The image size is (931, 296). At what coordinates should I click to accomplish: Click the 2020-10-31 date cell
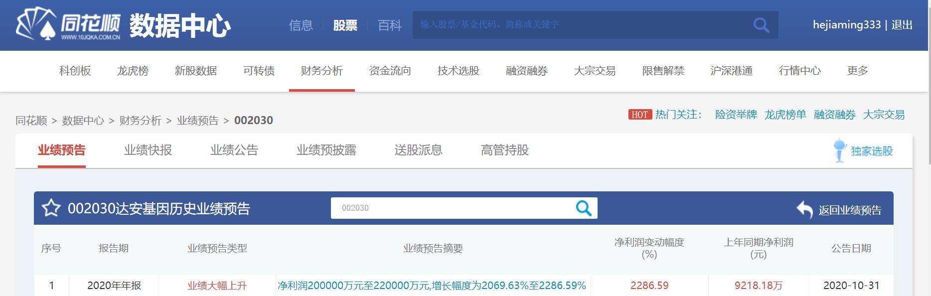(x=851, y=286)
